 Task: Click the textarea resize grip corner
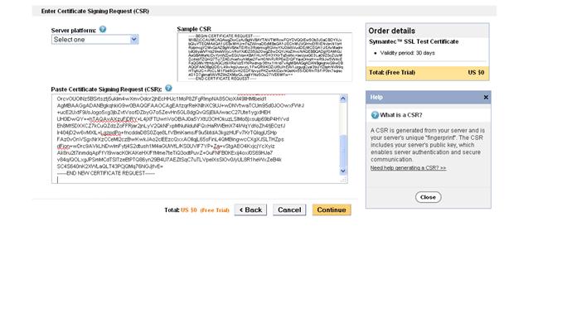tap(343, 179)
